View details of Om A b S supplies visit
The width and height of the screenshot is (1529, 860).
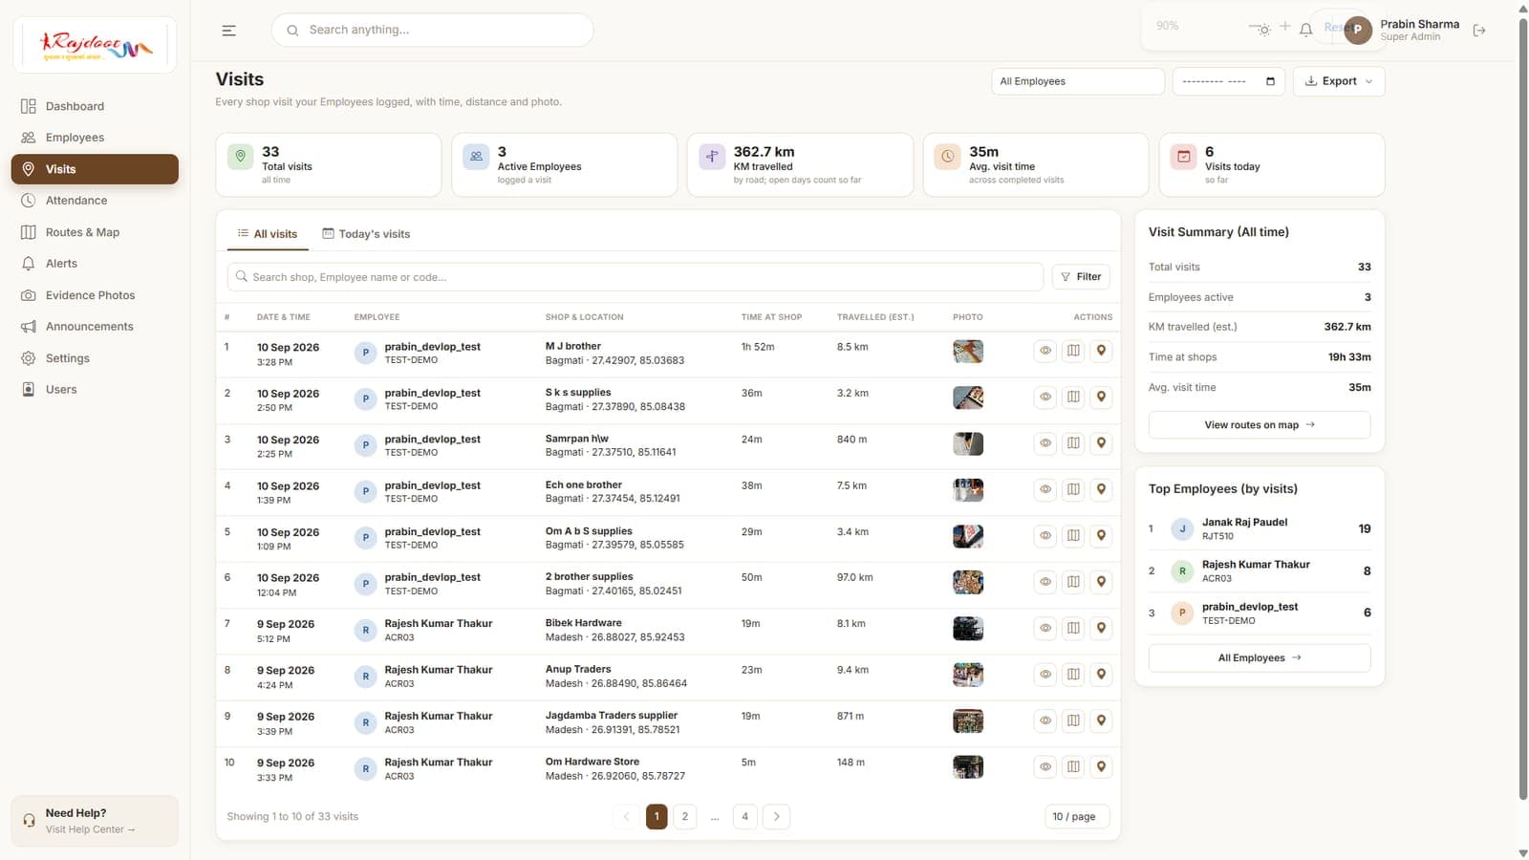1045,536
